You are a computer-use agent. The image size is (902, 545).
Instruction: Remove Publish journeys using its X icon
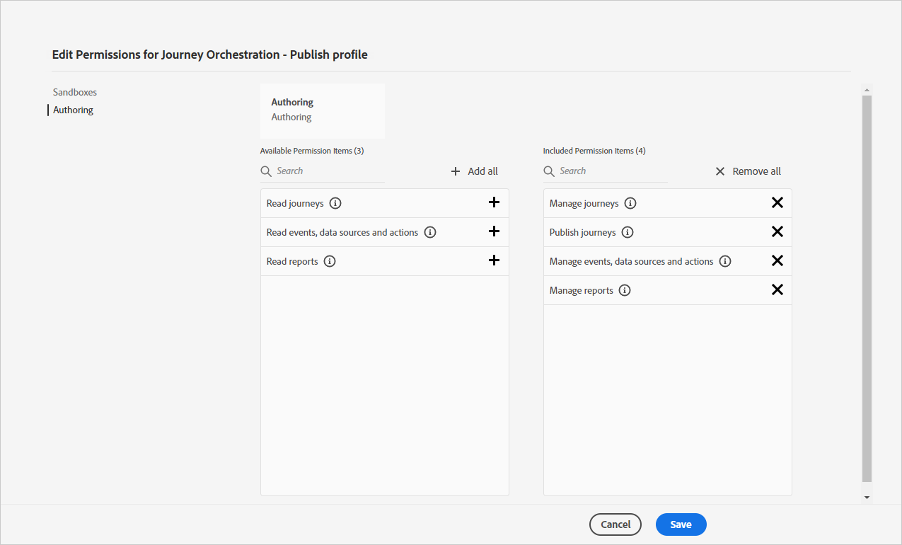[777, 231]
